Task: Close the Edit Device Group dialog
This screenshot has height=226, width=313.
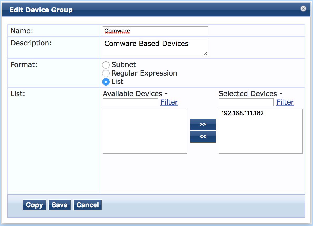Action: (x=303, y=9)
